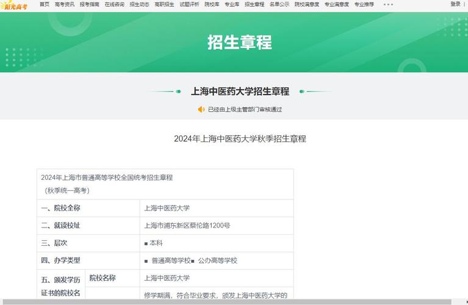The image size is (468, 305).
Task: Click 上海中医药大学 in the 院校全称 row
Action: coord(167,208)
